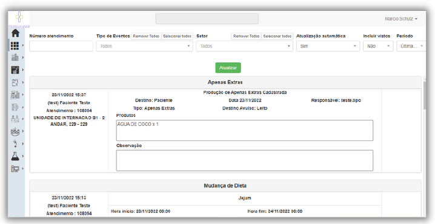This screenshot has width=435, height=224.
Task: Open the clipboard checklist sidebar icon
Action: click(15, 82)
